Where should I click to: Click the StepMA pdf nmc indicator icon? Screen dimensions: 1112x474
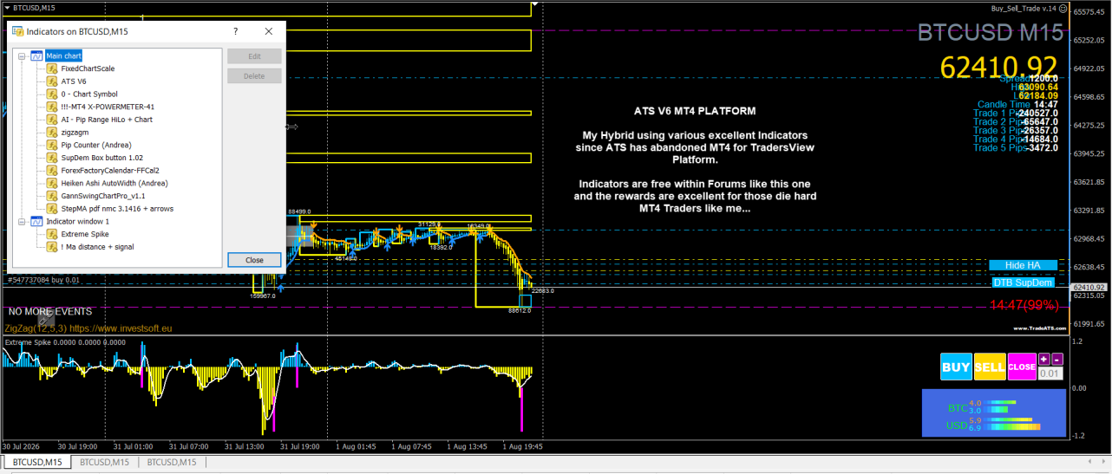[x=52, y=209]
